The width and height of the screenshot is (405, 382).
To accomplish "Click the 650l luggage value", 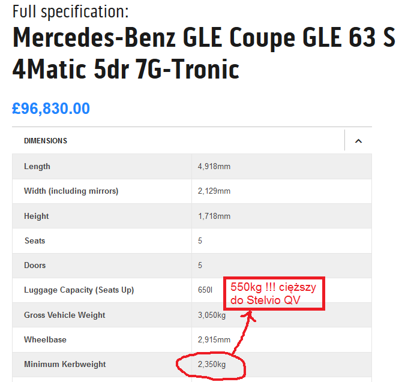I will click(205, 290).
